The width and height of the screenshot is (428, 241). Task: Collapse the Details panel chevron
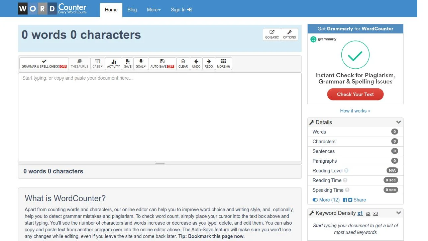[398, 122]
